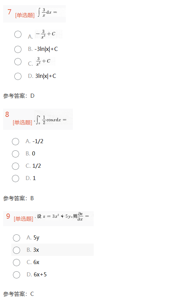
Task: Select the 6x+5 answer radio button
Action: 16,275
